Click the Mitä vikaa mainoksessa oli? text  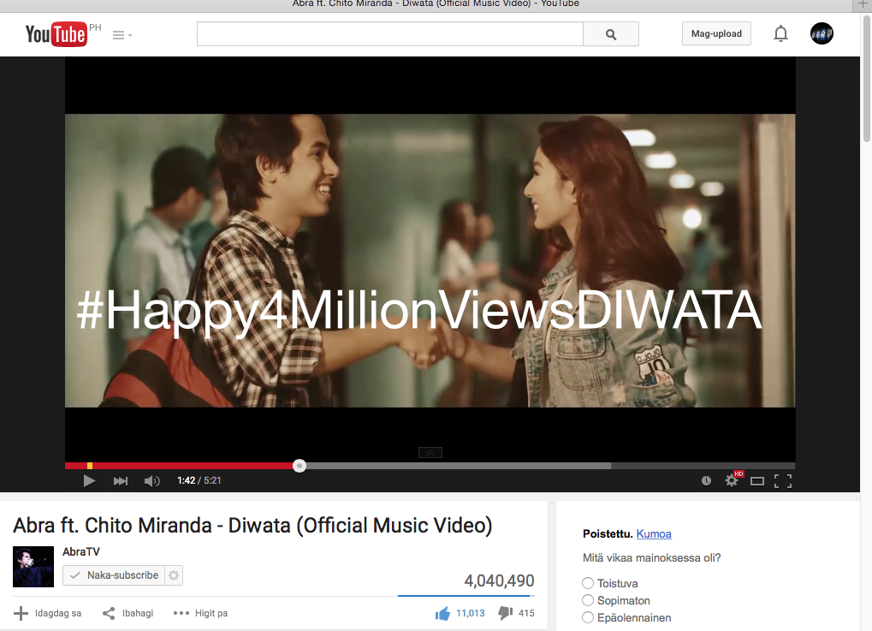pyautogui.click(x=652, y=558)
